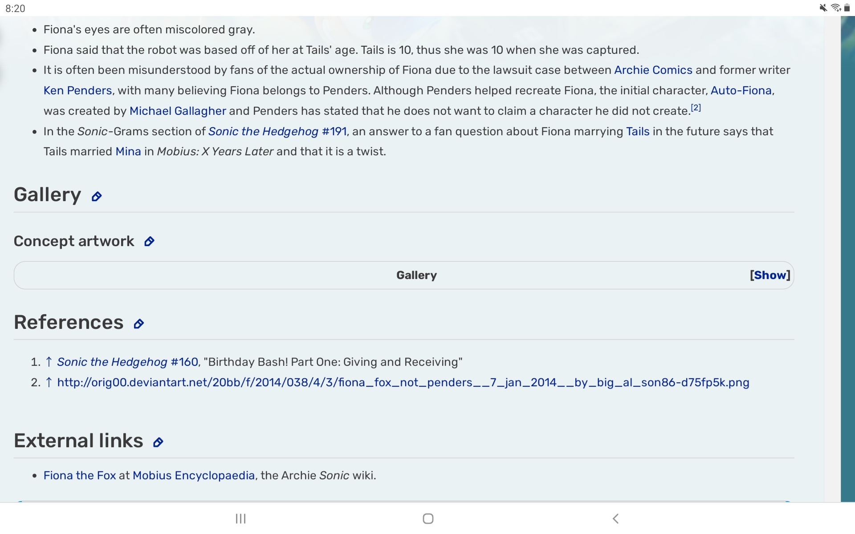Screen dimensions: 855x534
Task: Jump up via second reference arrow
Action: 49,382
